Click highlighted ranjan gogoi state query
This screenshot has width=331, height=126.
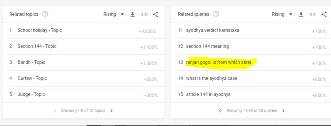coord(219,62)
